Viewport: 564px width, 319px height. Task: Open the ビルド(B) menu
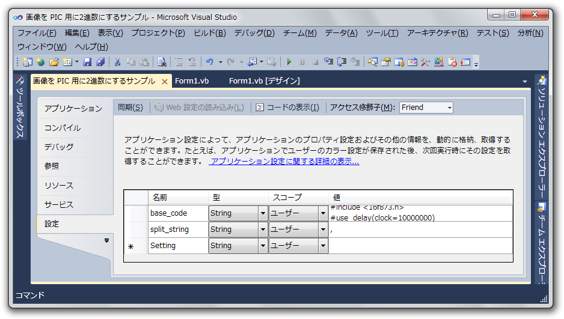210,33
